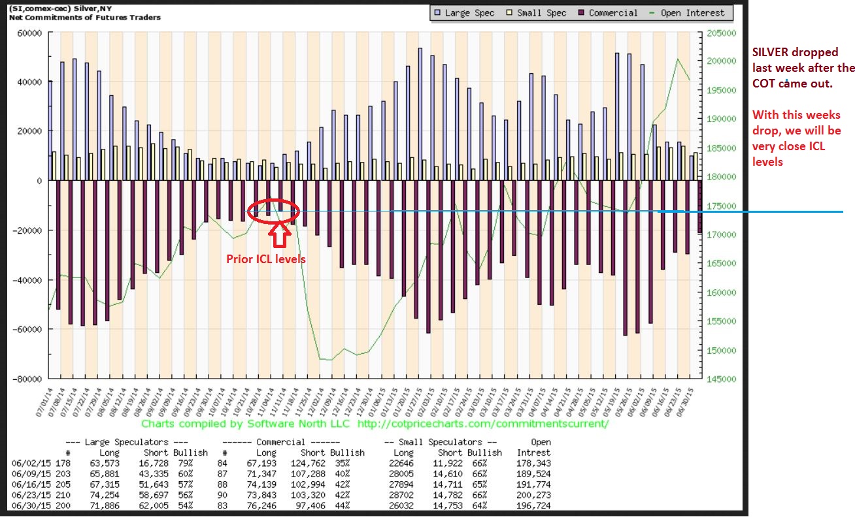
Task: Click the 67,193 commercial long value
Action: point(261,463)
